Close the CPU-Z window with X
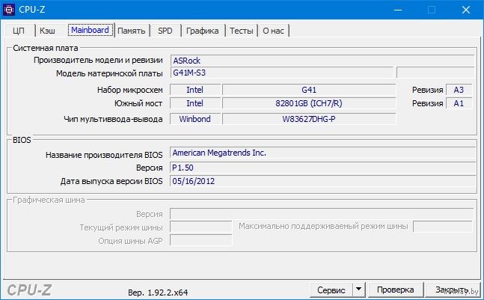 click(466, 10)
